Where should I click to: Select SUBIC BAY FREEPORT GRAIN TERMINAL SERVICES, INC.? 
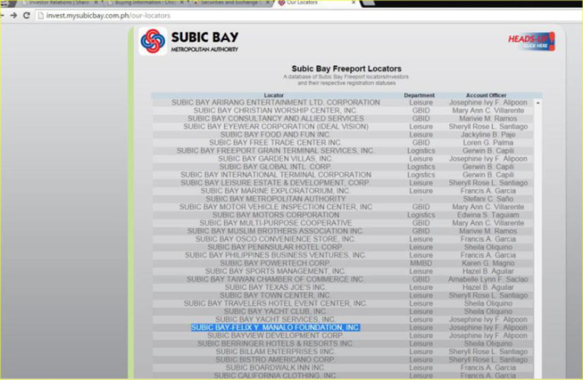275,151
